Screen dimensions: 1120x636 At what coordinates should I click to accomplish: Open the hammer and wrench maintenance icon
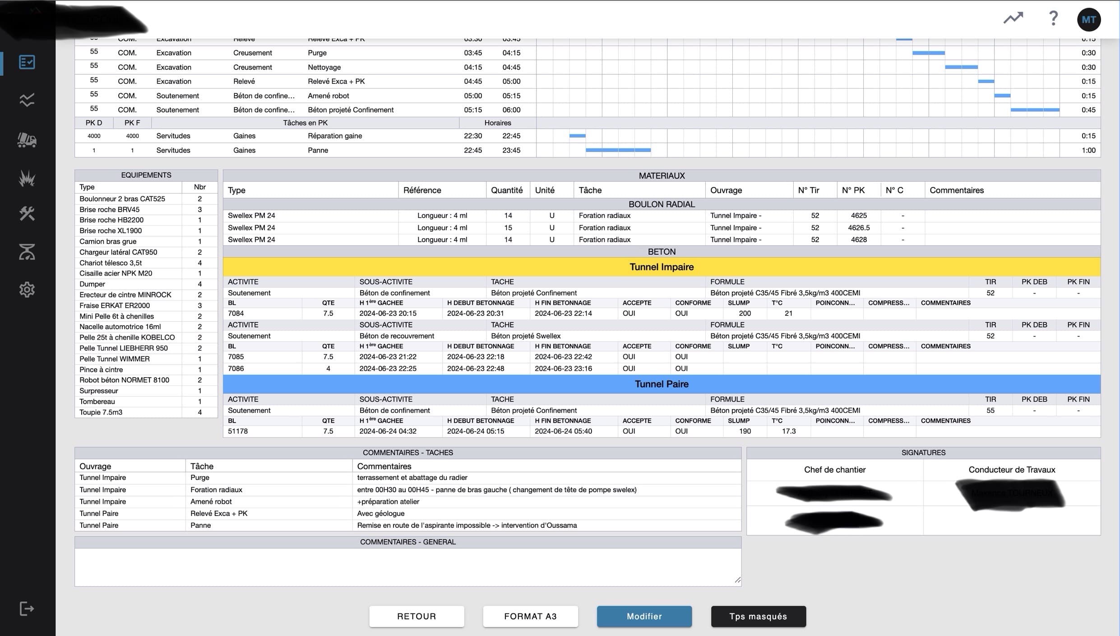pos(27,213)
